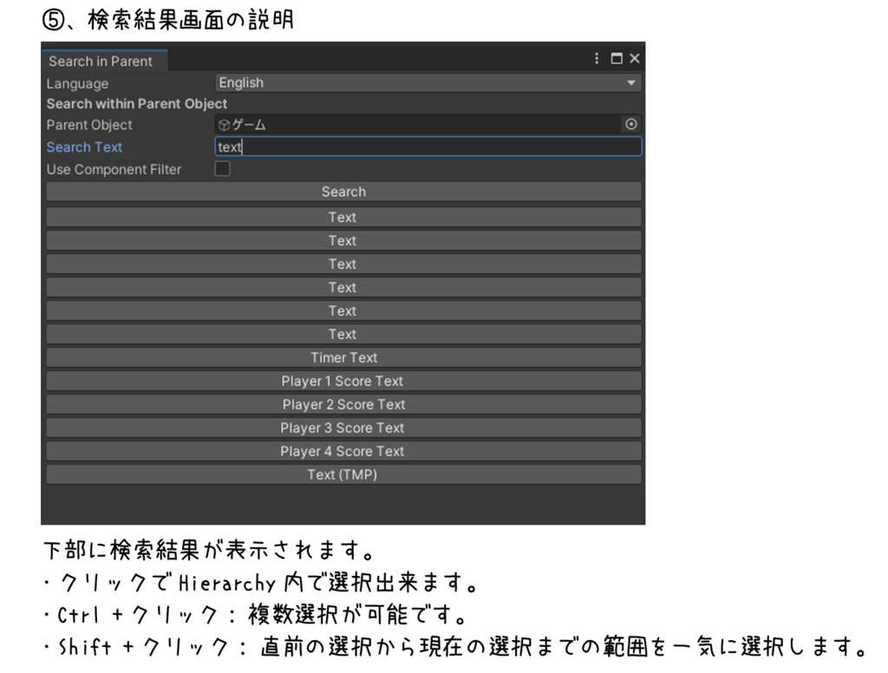888x673 pixels.
Task: Click the Text result directly above Timer Text
Action: [342, 334]
